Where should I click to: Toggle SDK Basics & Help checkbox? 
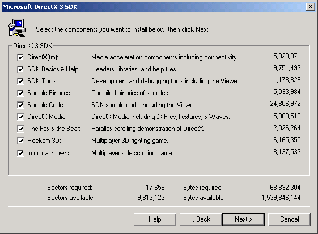pos(20,69)
